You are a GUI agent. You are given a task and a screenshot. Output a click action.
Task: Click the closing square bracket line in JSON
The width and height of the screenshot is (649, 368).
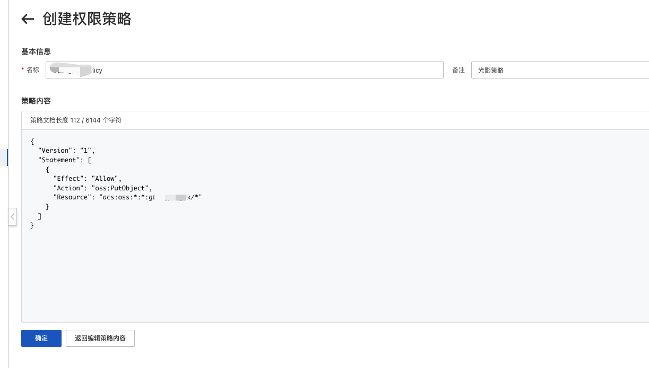coord(40,216)
